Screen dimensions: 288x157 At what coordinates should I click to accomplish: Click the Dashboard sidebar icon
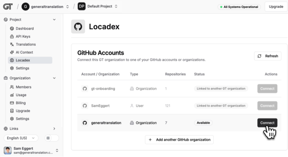[12, 29]
